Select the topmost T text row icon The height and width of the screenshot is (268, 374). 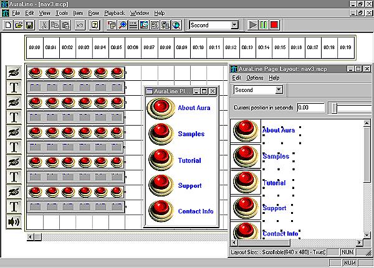14,88
